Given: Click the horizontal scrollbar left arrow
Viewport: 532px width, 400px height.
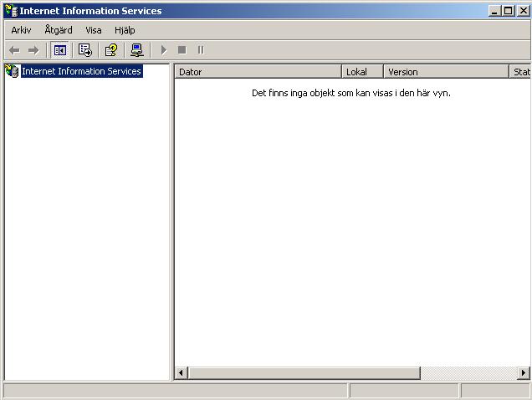Looking at the screenshot, I should 182,373.
